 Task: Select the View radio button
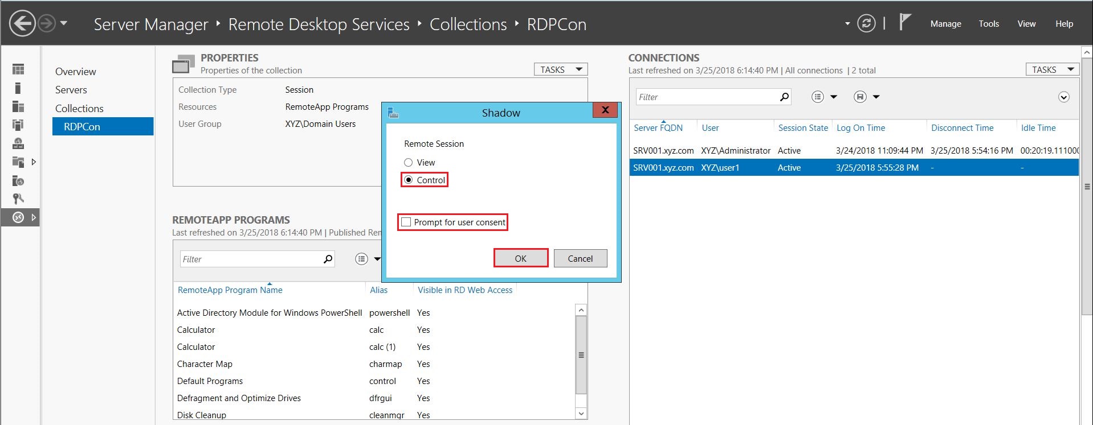[408, 163]
